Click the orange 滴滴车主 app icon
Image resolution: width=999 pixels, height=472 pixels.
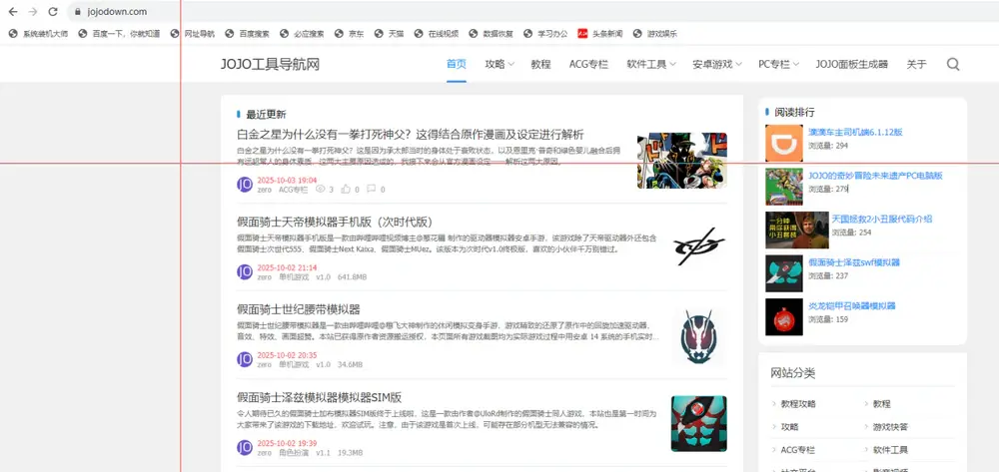pyautogui.click(x=782, y=144)
